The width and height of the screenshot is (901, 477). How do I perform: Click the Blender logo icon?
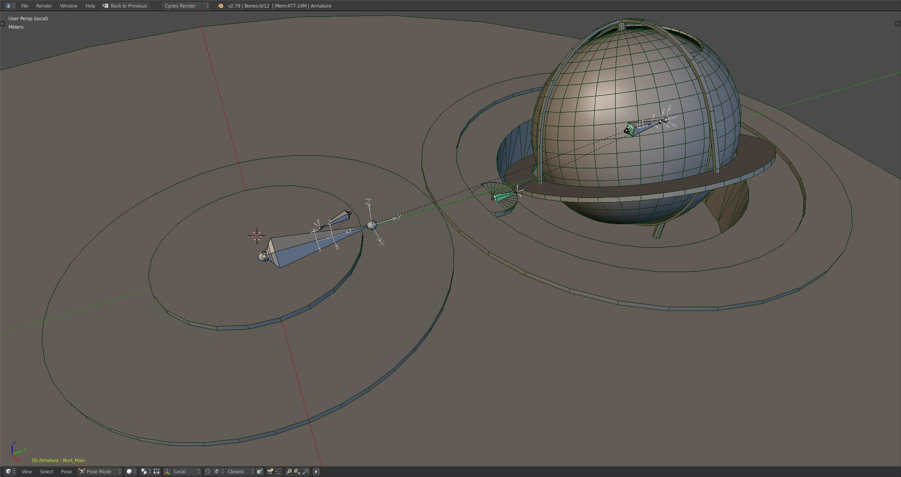(x=221, y=6)
